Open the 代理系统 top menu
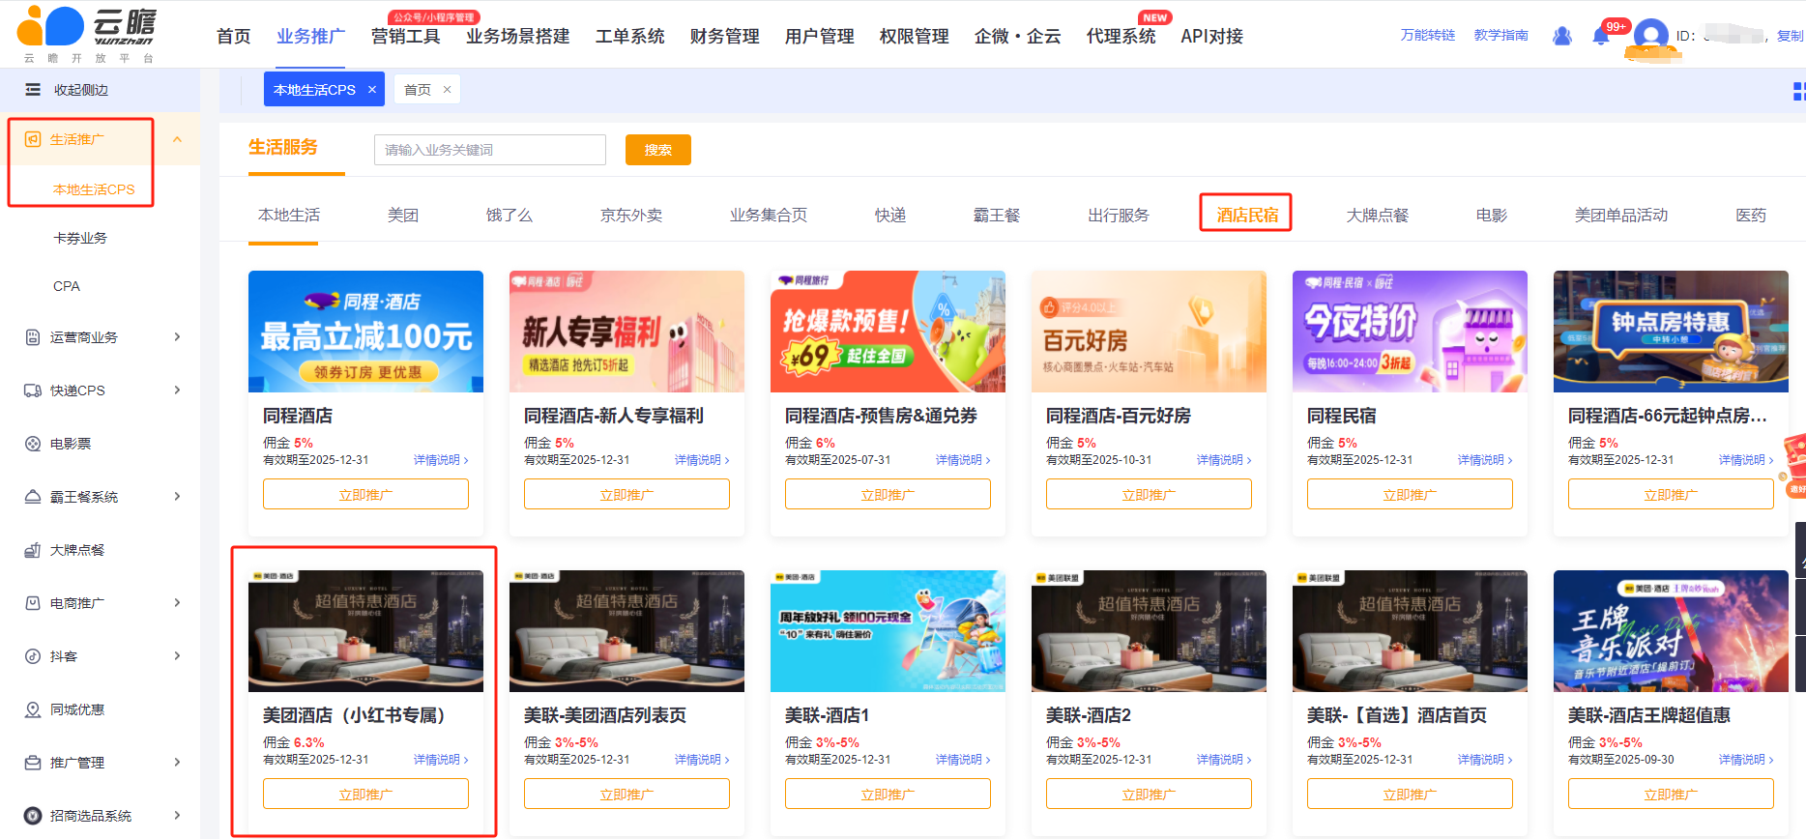This screenshot has height=839, width=1806. (x=1121, y=37)
